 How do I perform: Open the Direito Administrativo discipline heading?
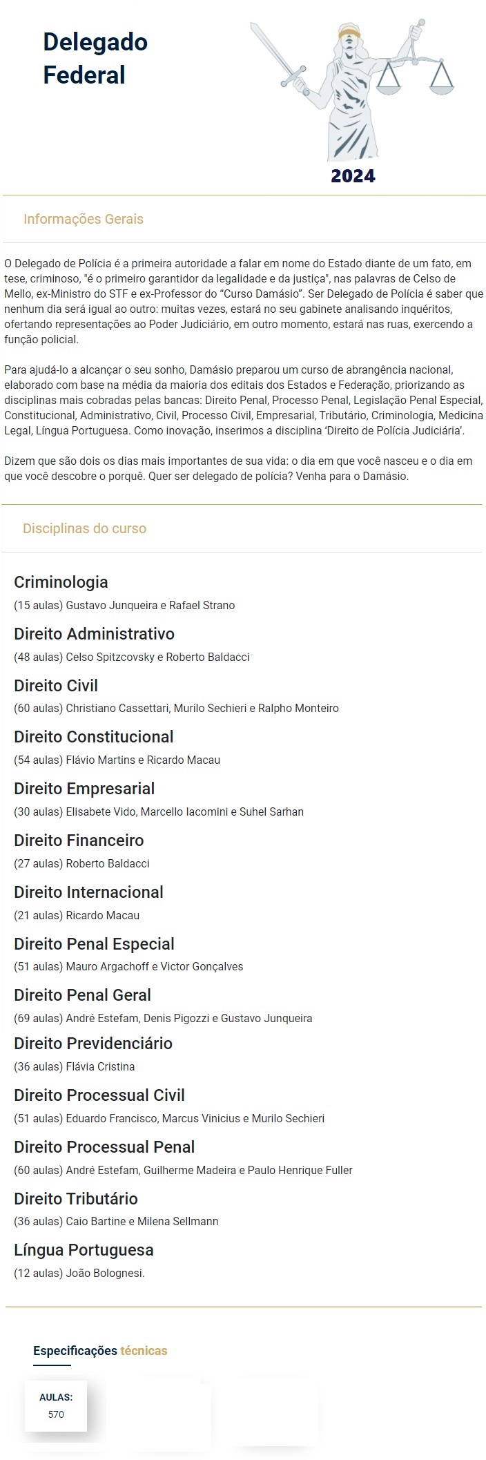(x=94, y=634)
